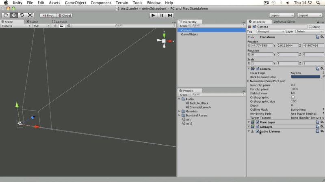This screenshot has height=182, width=325.
Task: Select the Move tool in toolbar
Action: click(14, 15)
